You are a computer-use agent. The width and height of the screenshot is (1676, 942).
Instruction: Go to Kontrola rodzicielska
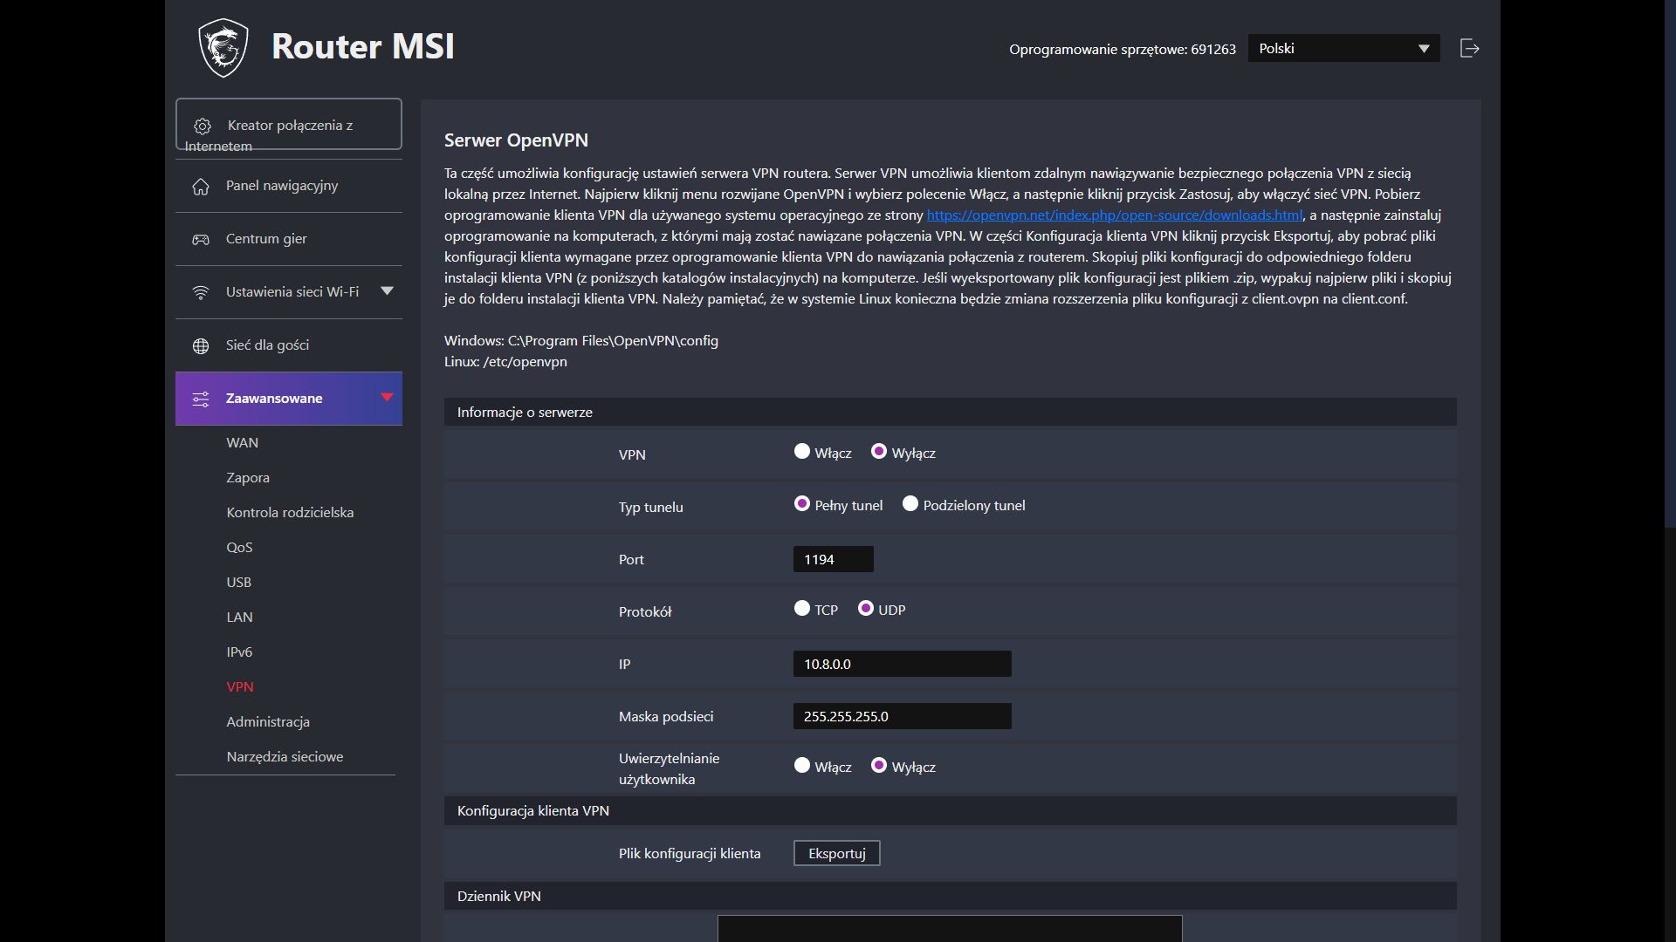click(290, 513)
